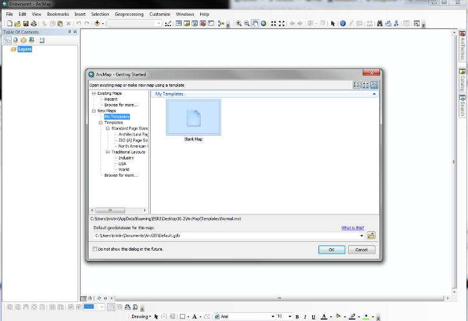Change the font color swatch
This screenshot has width=468, height=321.
[x=324, y=316]
